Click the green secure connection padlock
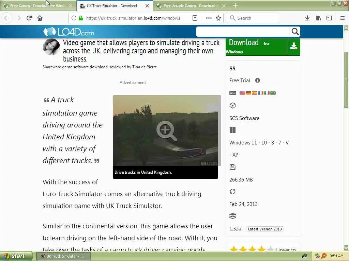This screenshot has height=261, width=349. tap(81, 18)
